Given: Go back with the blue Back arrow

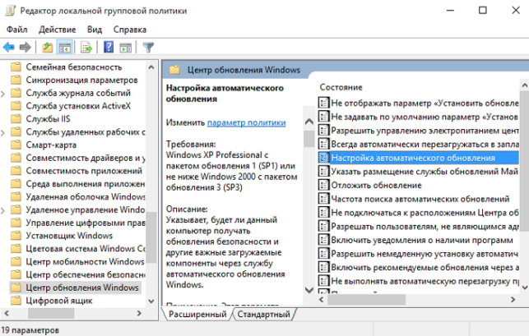Looking at the screenshot, I should point(9,48).
